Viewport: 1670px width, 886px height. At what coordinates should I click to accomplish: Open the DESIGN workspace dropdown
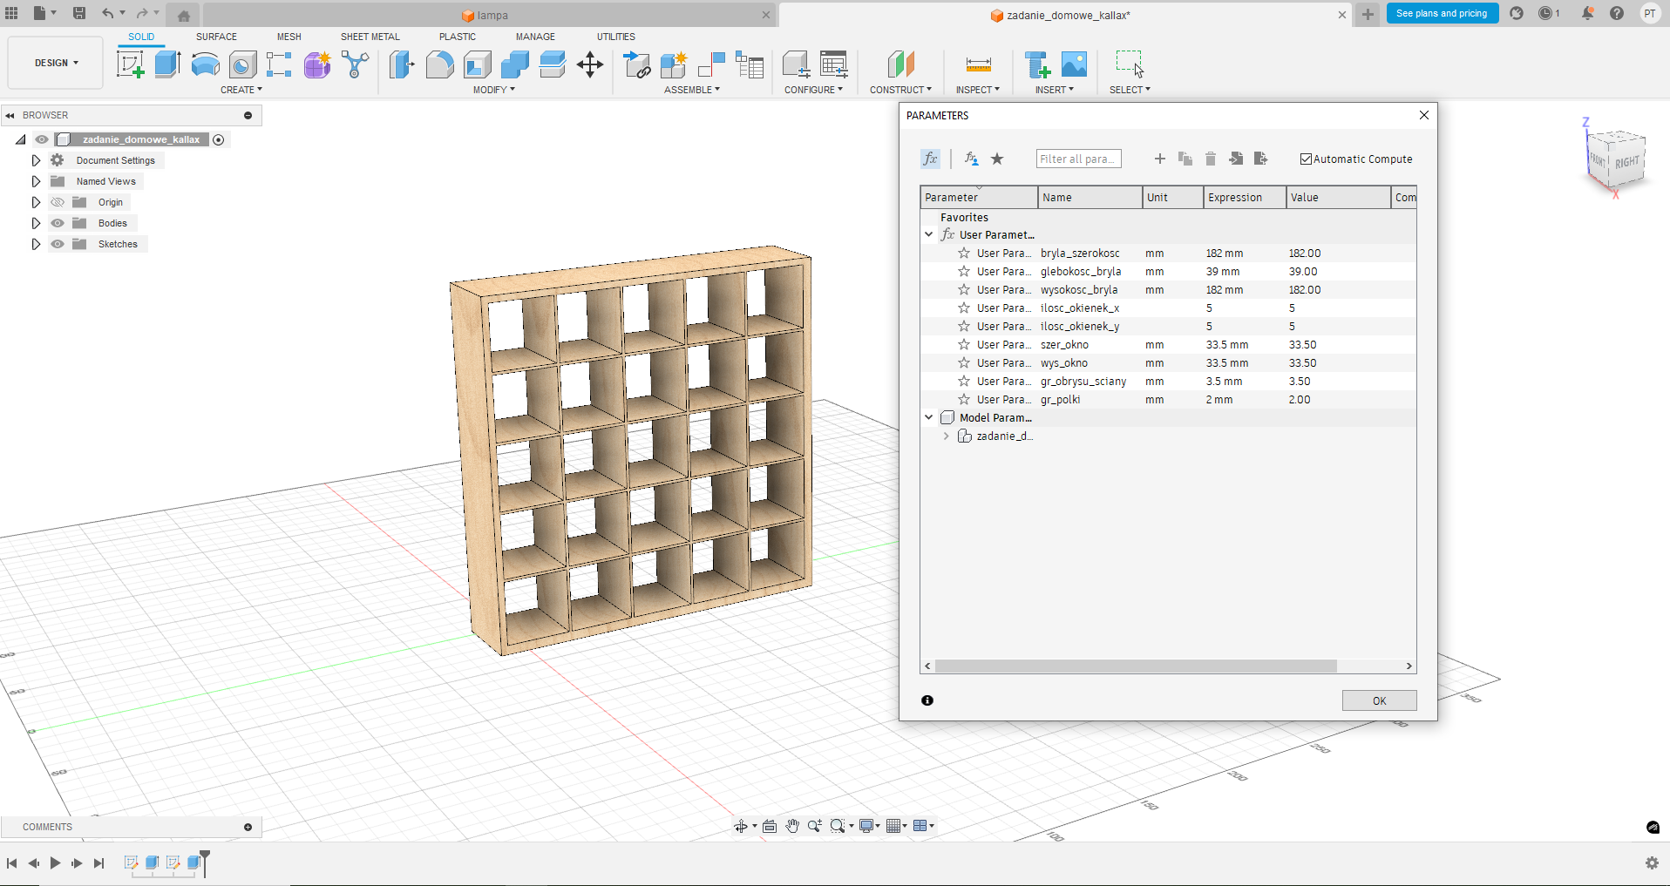pyautogui.click(x=56, y=64)
